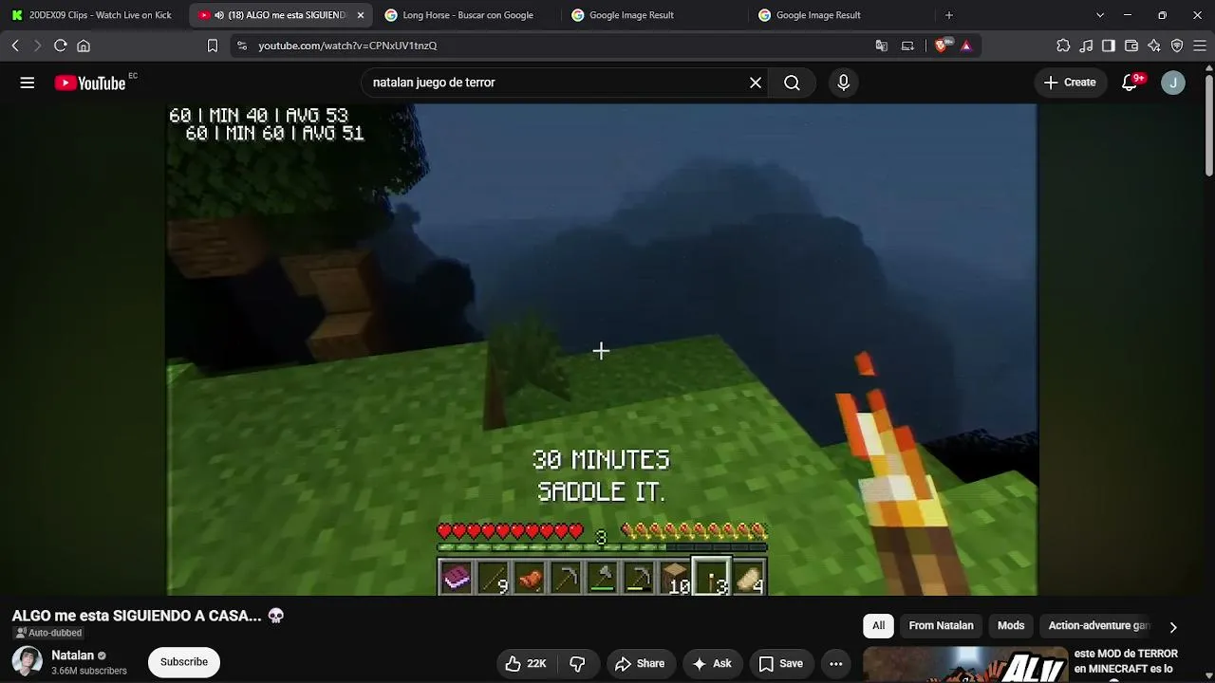The image size is (1215, 683).
Task: Open the Brave VPN shield icon
Action: point(1177,46)
